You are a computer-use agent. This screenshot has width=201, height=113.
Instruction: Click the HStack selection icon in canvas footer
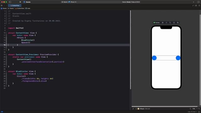pyautogui.click(x=138, y=109)
